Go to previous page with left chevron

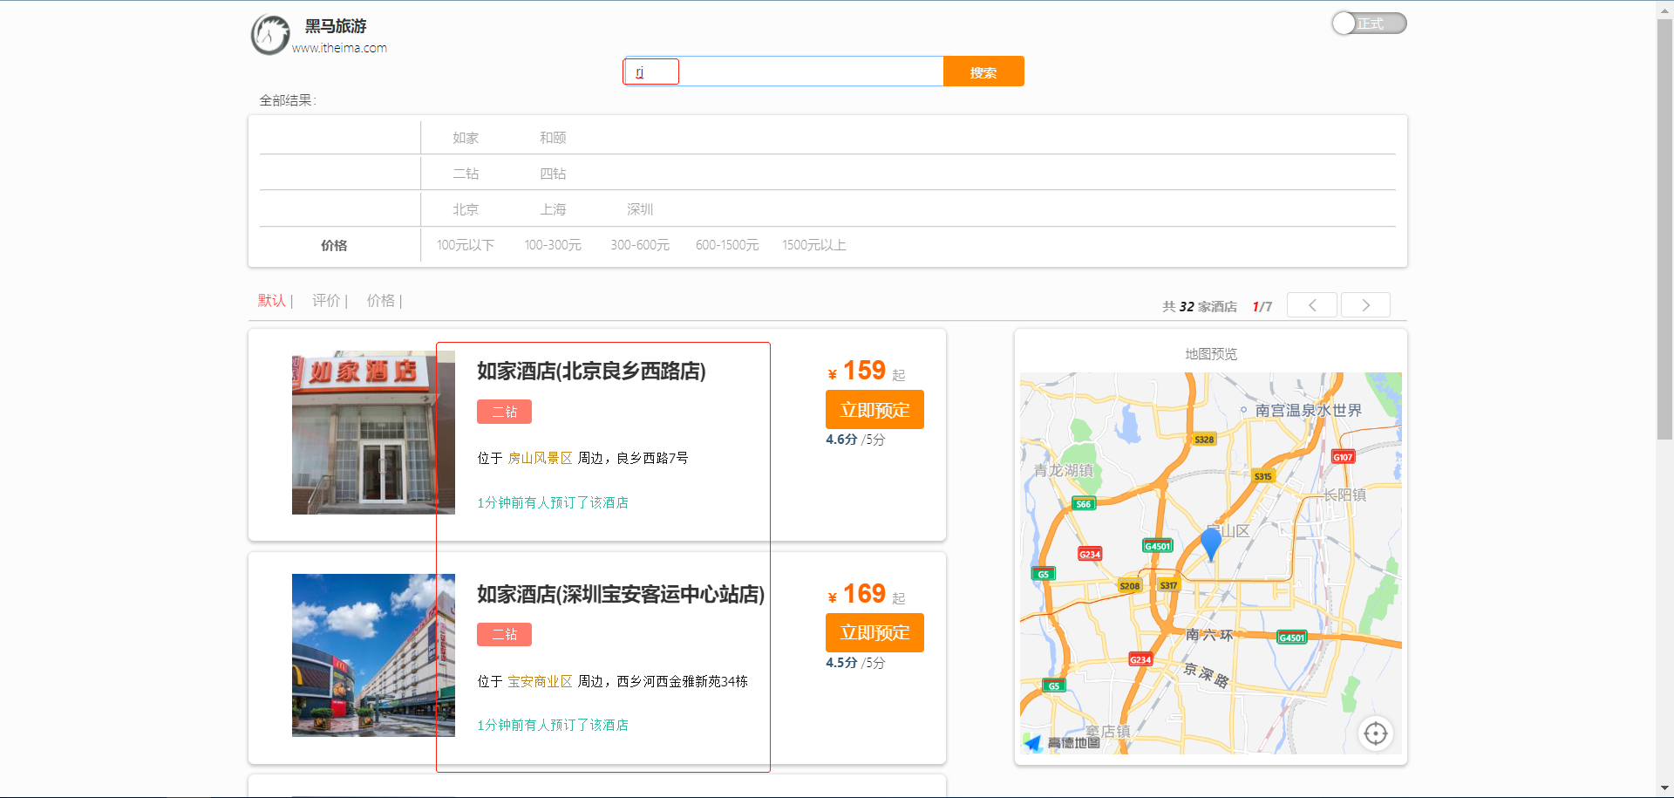click(x=1312, y=305)
